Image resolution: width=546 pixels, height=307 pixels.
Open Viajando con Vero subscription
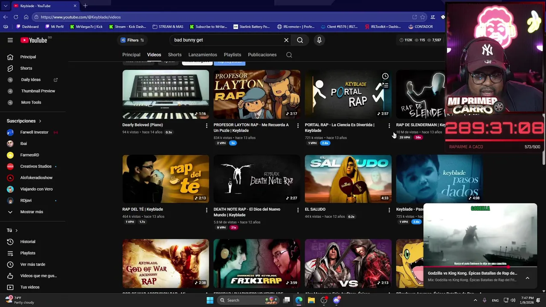(x=36, y=189)
